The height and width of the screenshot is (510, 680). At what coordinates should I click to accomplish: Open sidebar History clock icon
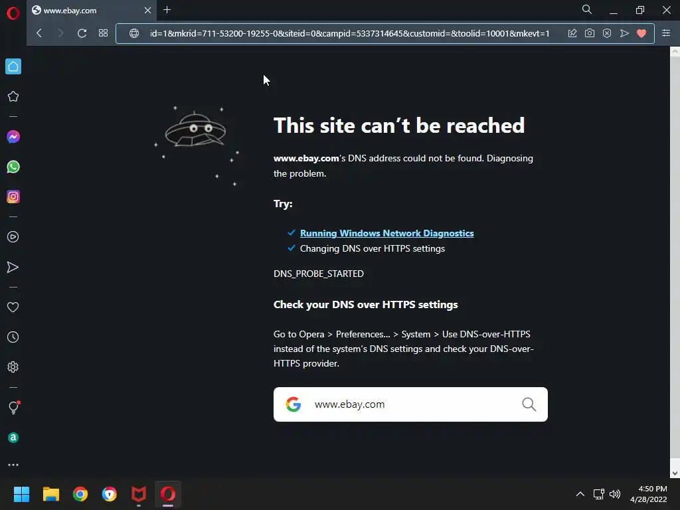(x=13, y=337)
